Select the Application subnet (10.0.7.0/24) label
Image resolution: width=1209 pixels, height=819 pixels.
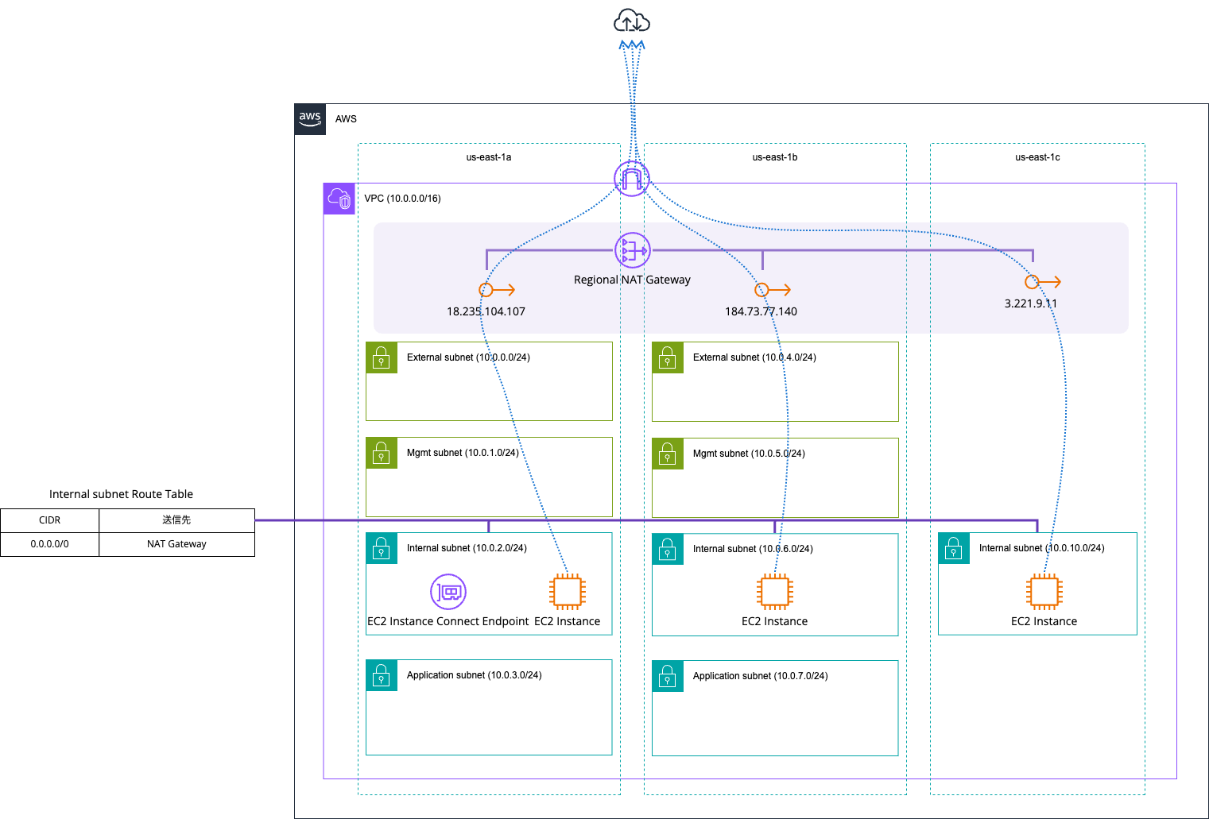(760, 676)
